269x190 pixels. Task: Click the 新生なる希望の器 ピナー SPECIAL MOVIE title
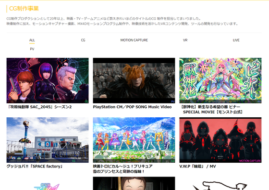211,110
